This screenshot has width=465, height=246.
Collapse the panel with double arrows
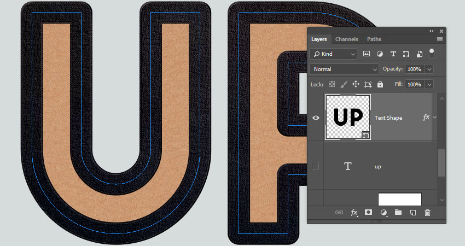pyautogui.click(x=432, y=31)
